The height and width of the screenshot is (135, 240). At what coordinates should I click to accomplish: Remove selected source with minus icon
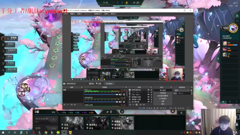pos(133,105)
